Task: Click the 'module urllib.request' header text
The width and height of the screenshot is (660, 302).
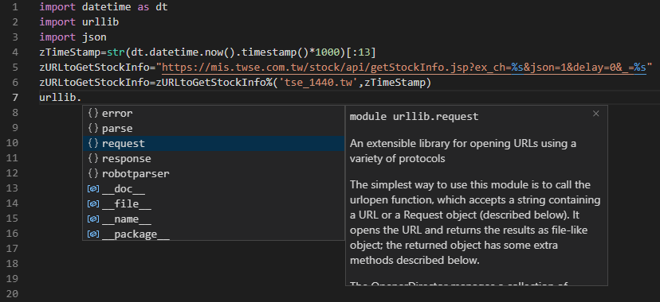Action: (x=414, y=117)
